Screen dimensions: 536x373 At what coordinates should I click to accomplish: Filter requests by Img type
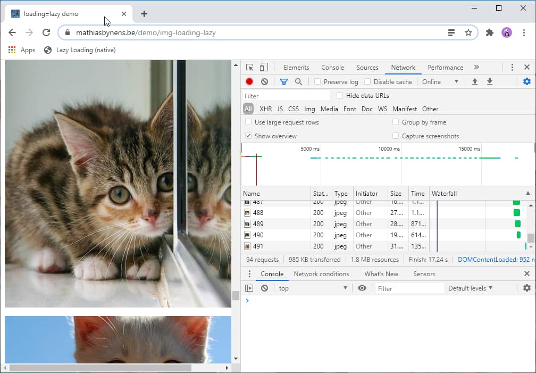pos(309,109)
